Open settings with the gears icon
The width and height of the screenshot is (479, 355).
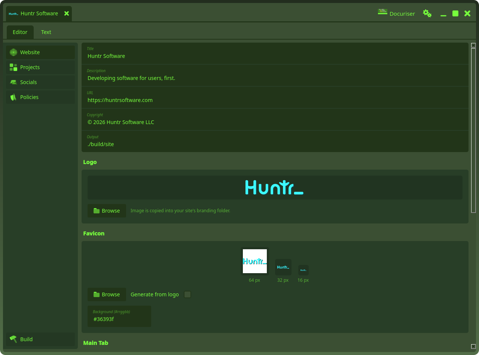pos(427,13)
